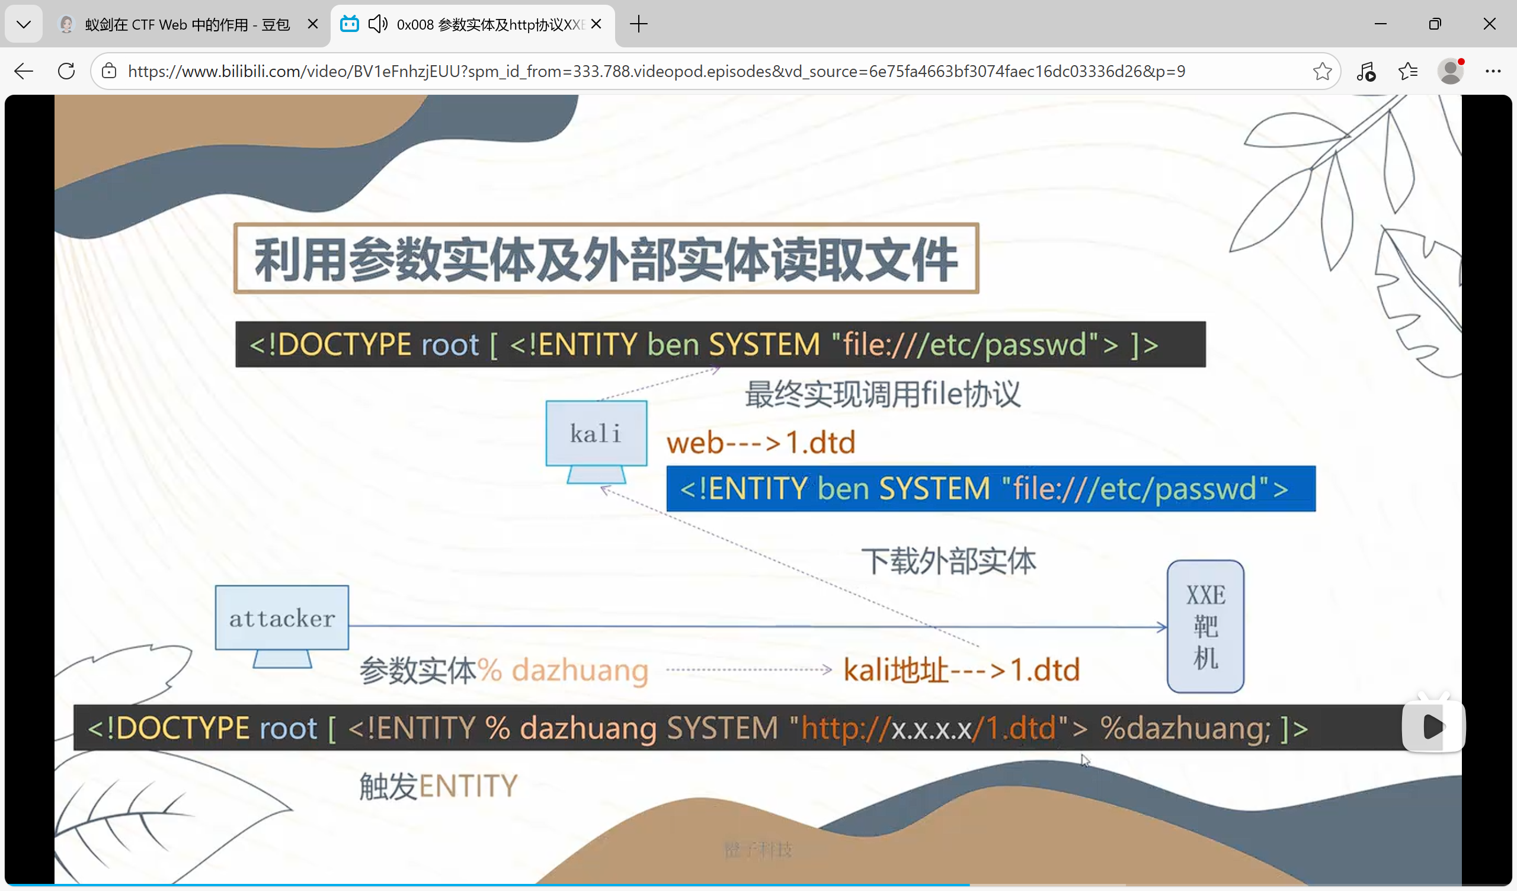Close the 蚁剑在 CTF Web 豆包 tab

point(312,24)
